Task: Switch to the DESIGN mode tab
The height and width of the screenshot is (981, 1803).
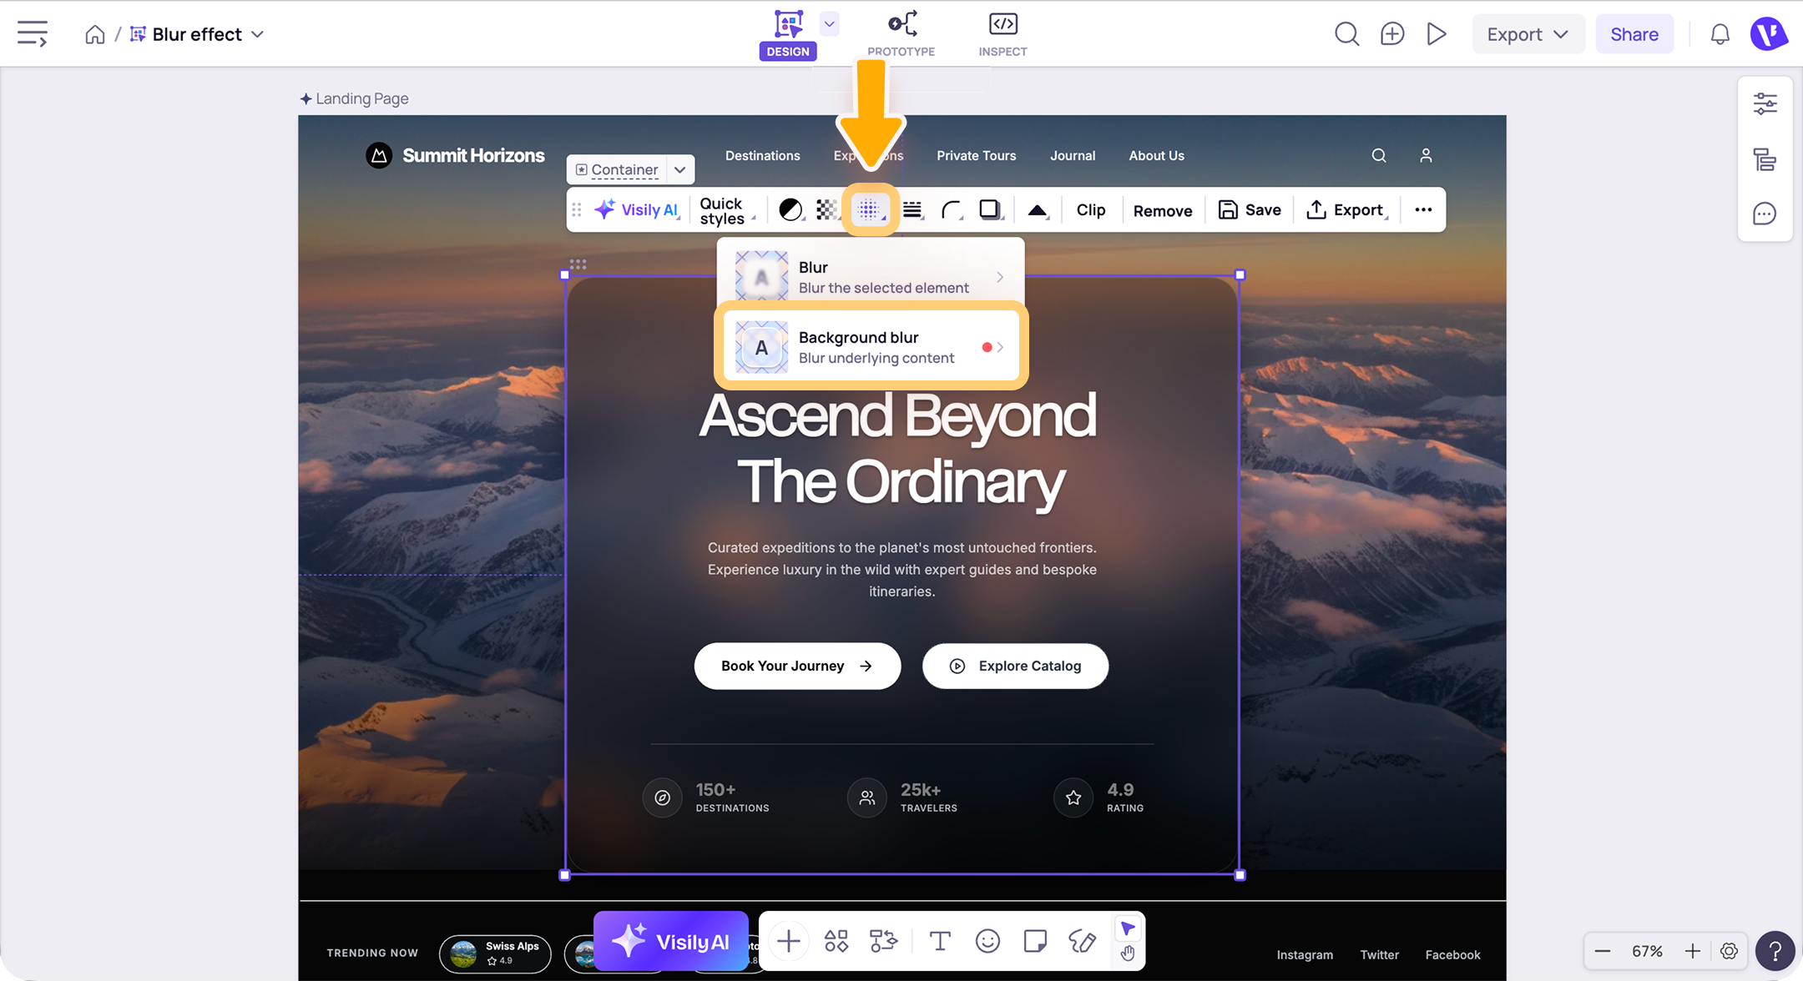Action: click(x=787, y=34)
